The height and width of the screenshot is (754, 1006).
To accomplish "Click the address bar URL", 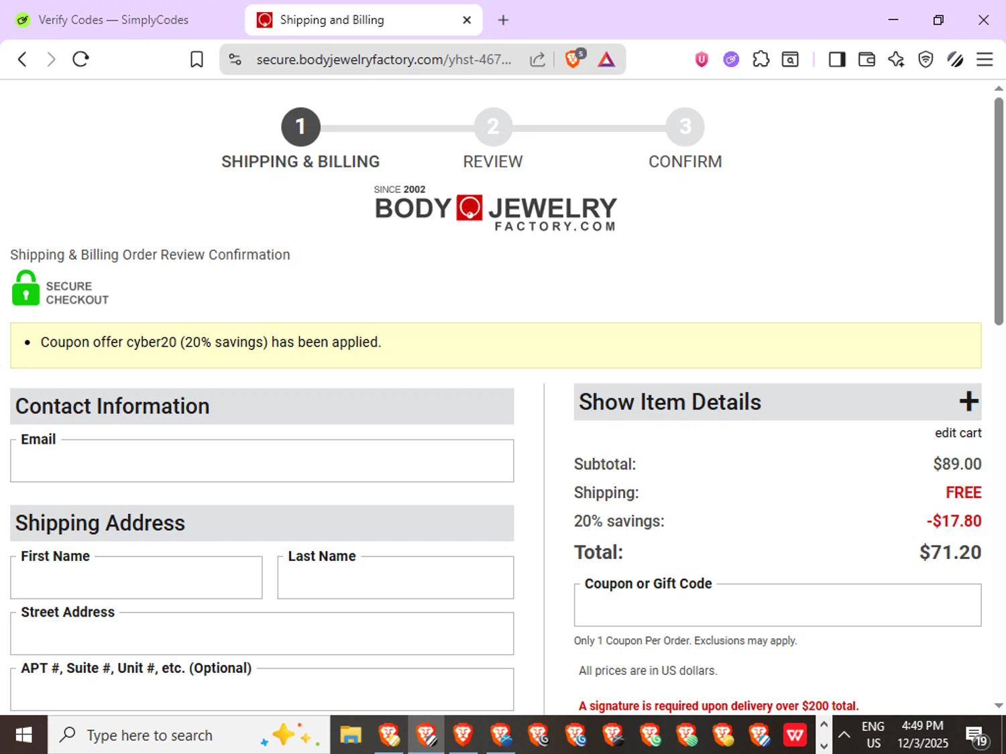I will (384, 60).
